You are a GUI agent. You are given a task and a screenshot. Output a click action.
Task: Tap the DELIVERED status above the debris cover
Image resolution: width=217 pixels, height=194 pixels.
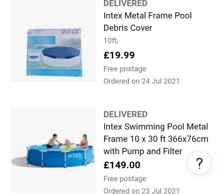125,4
